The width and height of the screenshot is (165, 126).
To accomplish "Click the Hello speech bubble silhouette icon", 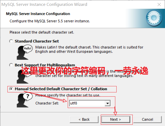I will coord(25,52).
